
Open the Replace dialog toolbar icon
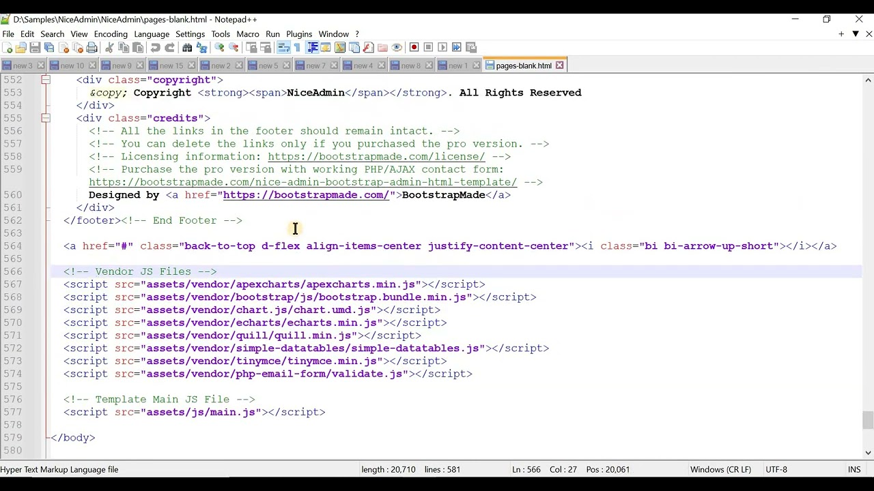(201, 47)
